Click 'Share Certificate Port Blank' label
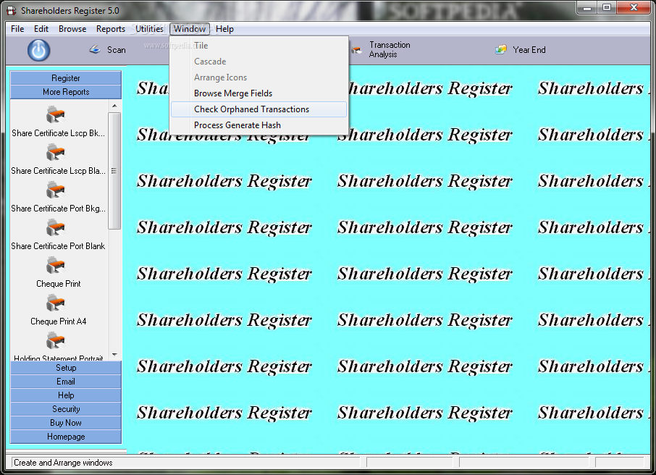The image size is (656, 475). pyautogui.click(x=58, y=246)
